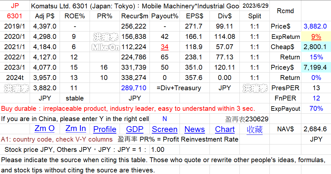Click the EPS value 357.6
Viewport: 331px width, 174px height.
pyautogui.click(x=194, y=78)
